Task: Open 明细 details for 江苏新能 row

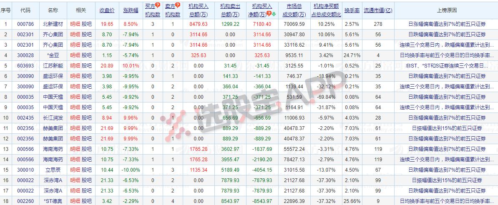Action: [x=75, y=66]
